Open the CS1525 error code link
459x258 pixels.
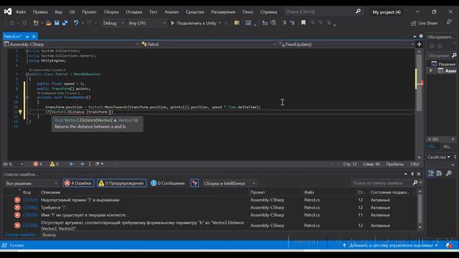[30, 200]
